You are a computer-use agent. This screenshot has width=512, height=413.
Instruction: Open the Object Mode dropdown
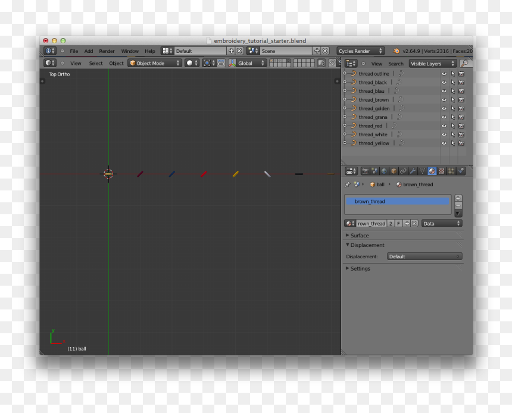coord(155,63)
